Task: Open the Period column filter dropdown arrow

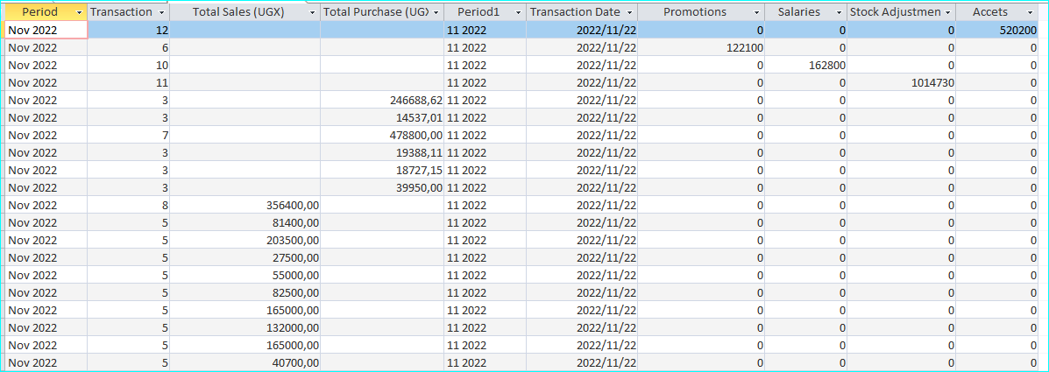Action: (80, 12)
